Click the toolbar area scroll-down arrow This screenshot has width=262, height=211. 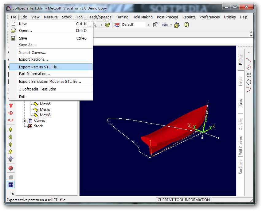(x=251, y=36)
